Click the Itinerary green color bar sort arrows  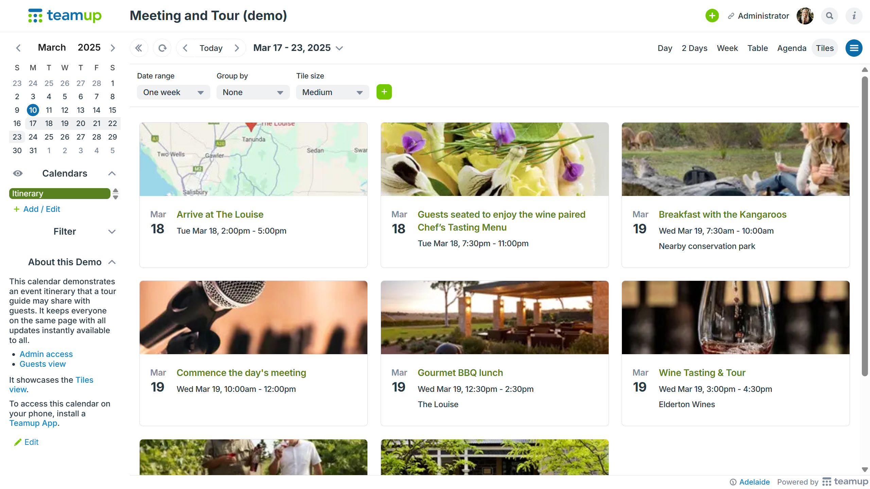(116, 194)
